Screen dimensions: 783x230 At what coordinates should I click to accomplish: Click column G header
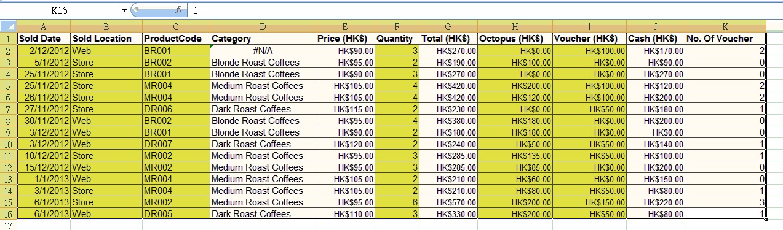point(448,26)
